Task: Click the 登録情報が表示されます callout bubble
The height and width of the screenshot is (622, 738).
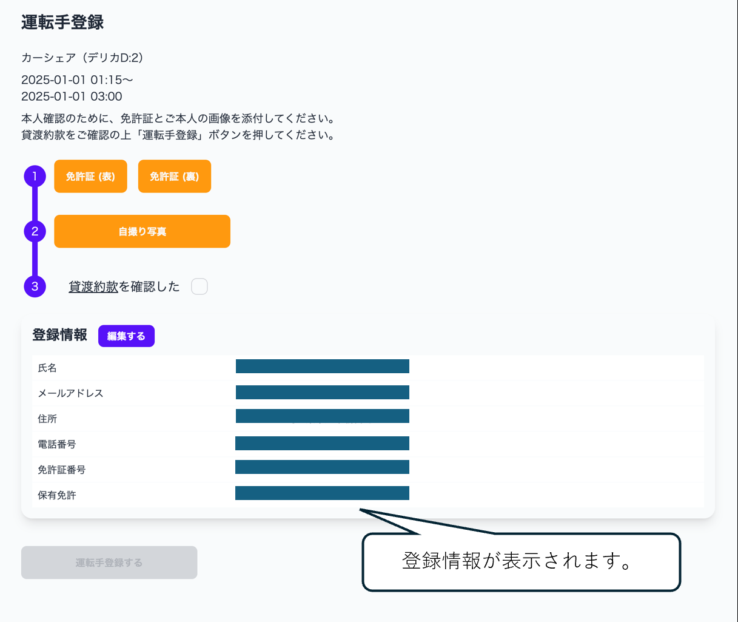Action: click(520, 561)
